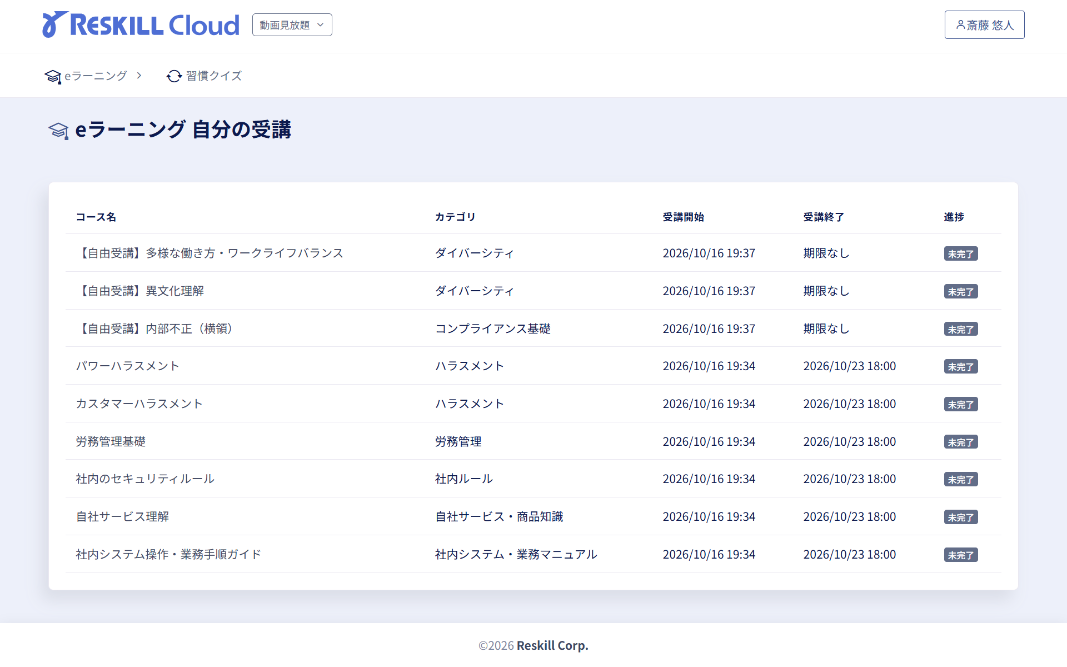Screen dimensions: 1067x667
Task: Open the 動画見放題 dropdown
Action: click(292, 25)
